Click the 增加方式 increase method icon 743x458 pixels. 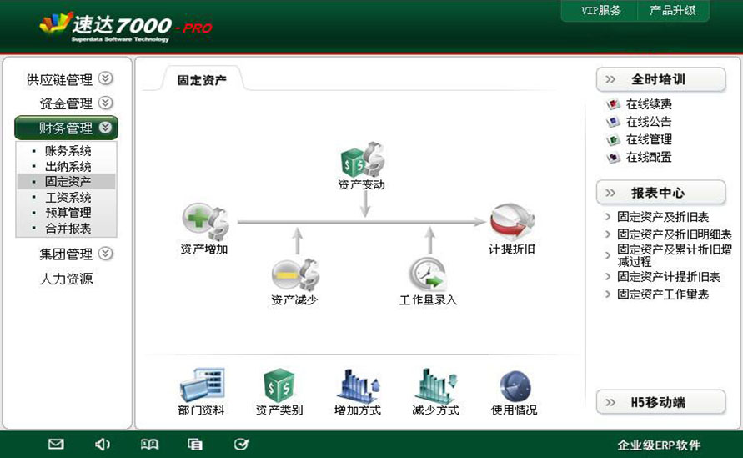coord(357,386)
